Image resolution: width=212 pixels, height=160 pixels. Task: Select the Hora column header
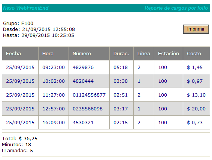[x=54, y=53]
